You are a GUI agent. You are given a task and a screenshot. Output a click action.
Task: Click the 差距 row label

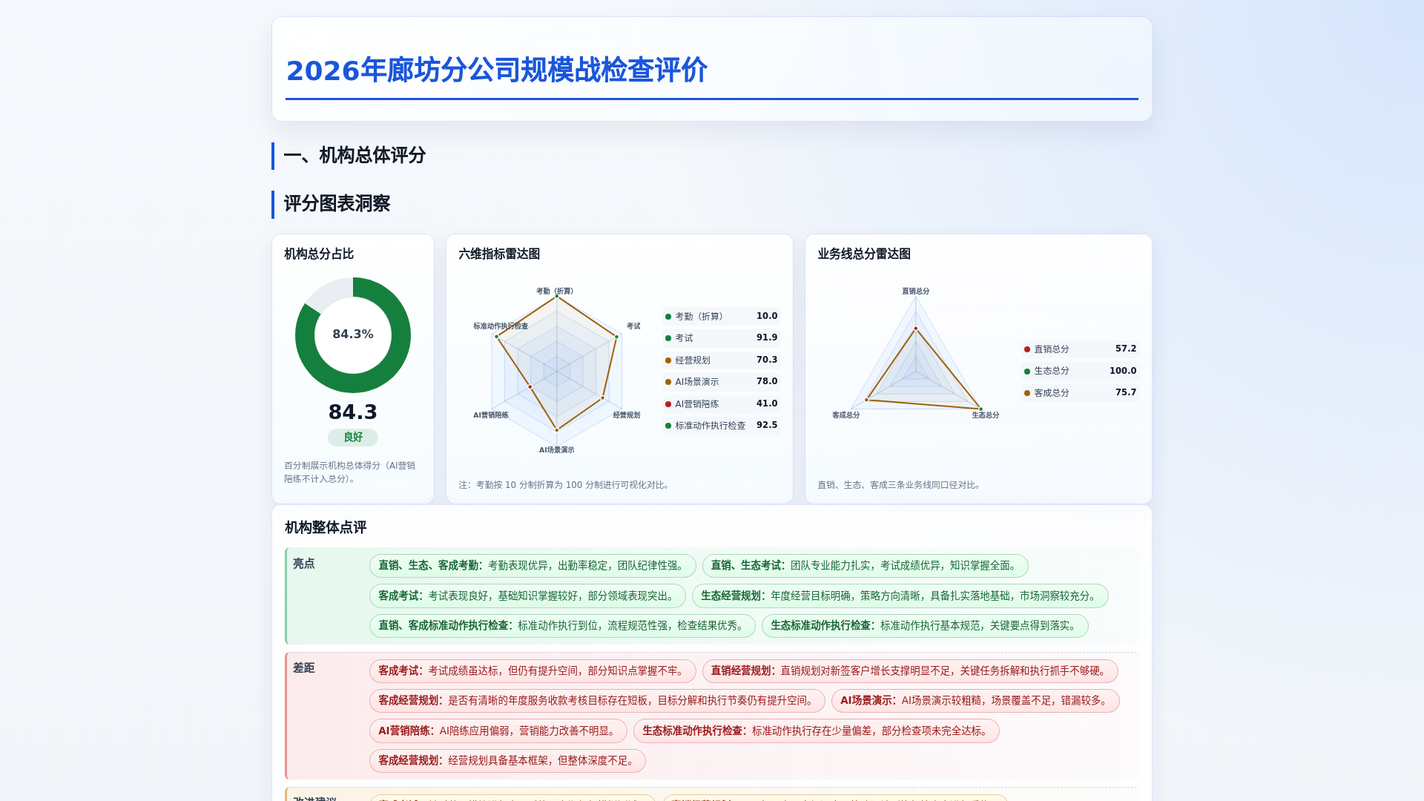click(303, 668)
